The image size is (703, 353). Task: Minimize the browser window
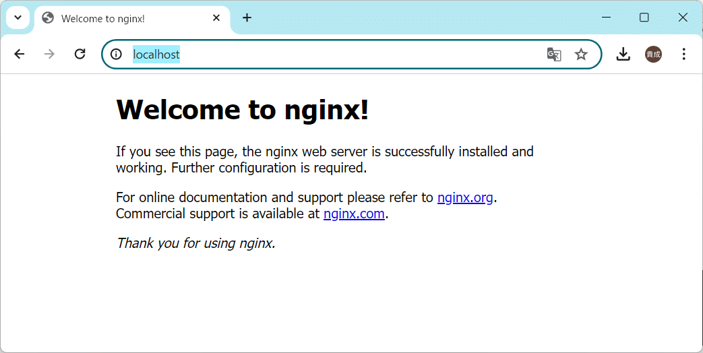606,18
